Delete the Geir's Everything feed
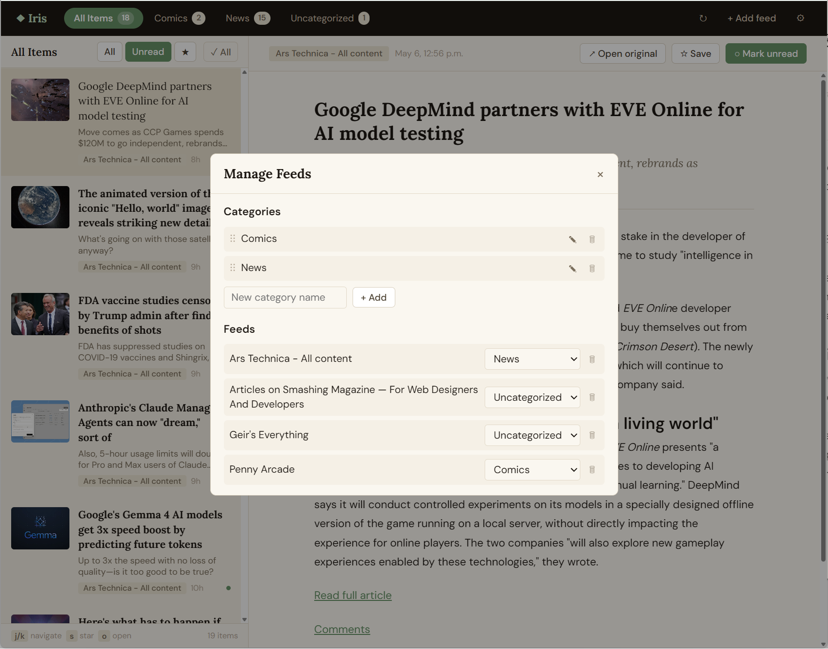Image resolution: width=828 pixels, height=649 pixels. click(x=592, y=435)
